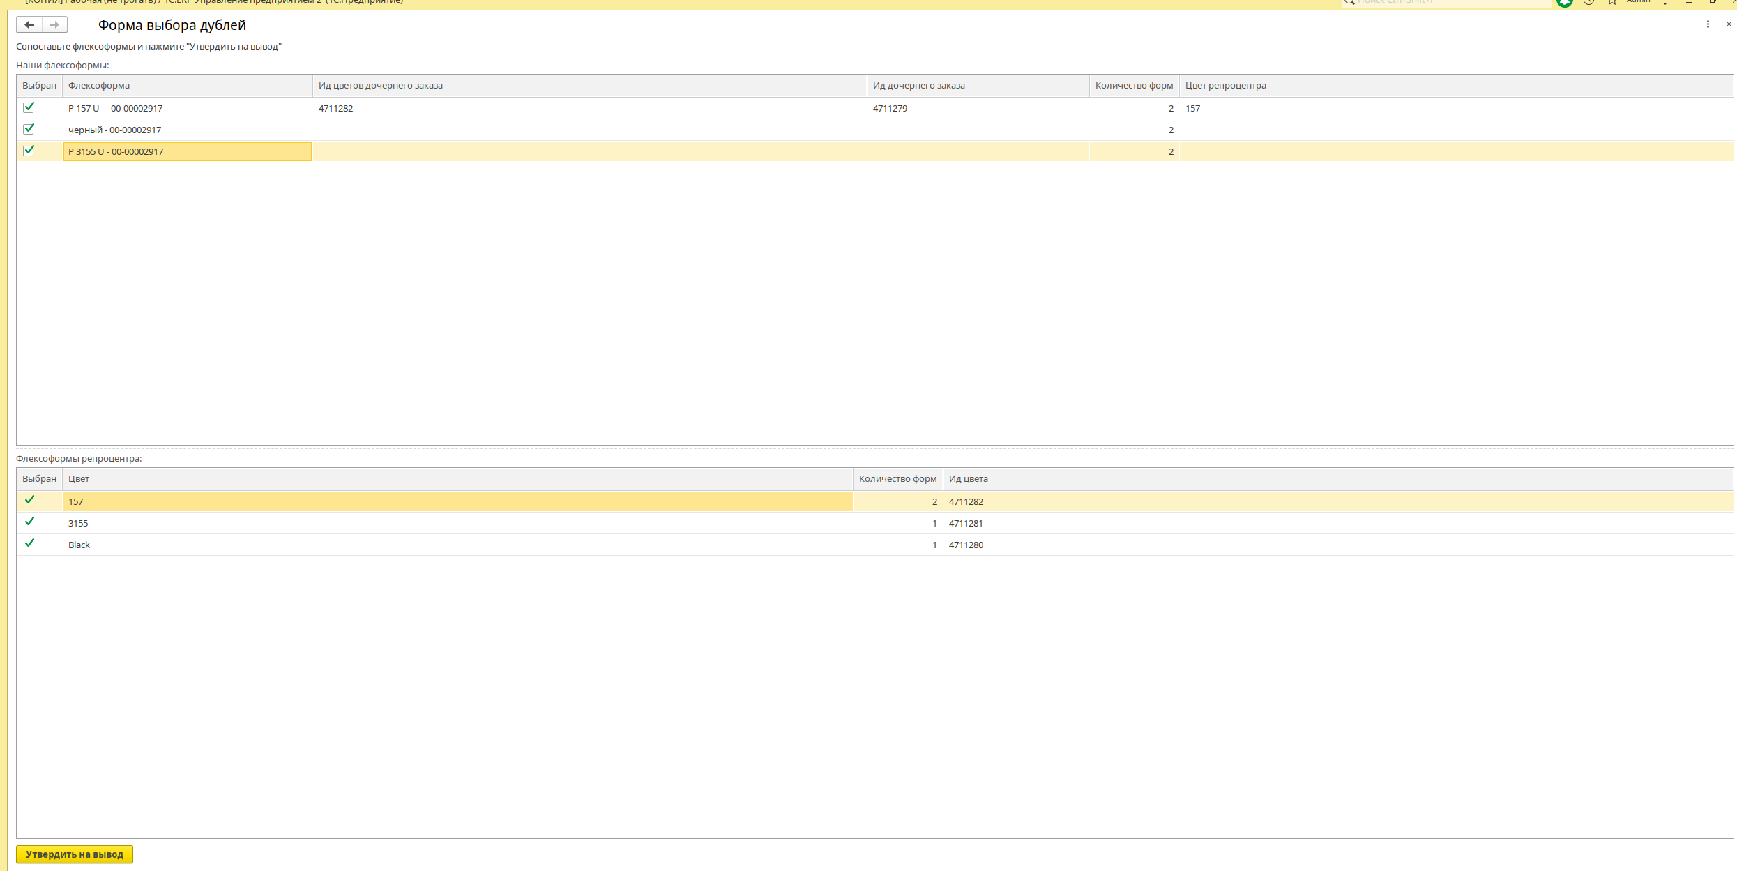Open favorites star icon
The image size is (1737, 871).
pos(1612,2)
